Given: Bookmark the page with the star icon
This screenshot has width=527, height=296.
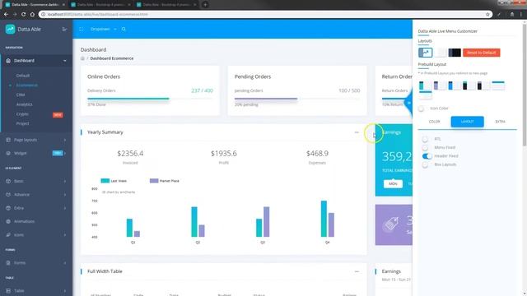Looking at the screenshot, I should (x=487, y=15).
